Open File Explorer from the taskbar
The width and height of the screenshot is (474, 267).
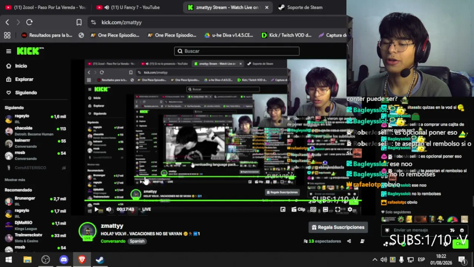(27, 260)
